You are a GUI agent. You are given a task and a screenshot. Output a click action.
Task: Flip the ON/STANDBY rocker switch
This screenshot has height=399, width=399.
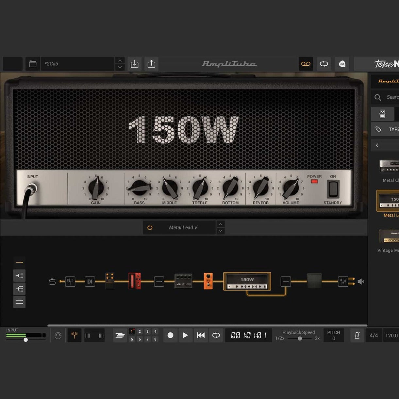coord(333,189)
